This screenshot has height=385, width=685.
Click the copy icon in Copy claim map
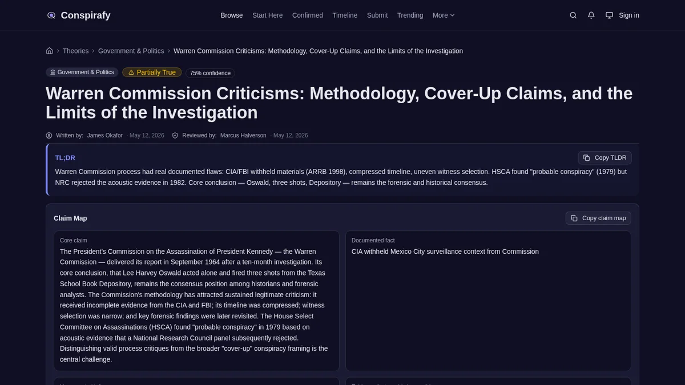pyautogui.click(x=574, y=218)
